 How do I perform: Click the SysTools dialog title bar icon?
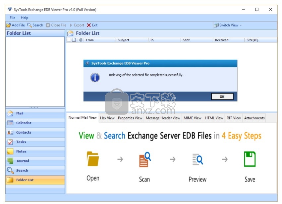87,63
